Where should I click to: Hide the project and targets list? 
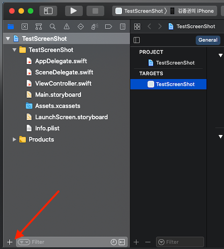click(136, 40)
